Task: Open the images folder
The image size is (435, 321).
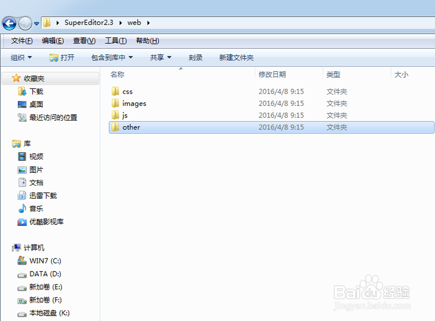Action: pyautogui.click(x=133, y=103)
